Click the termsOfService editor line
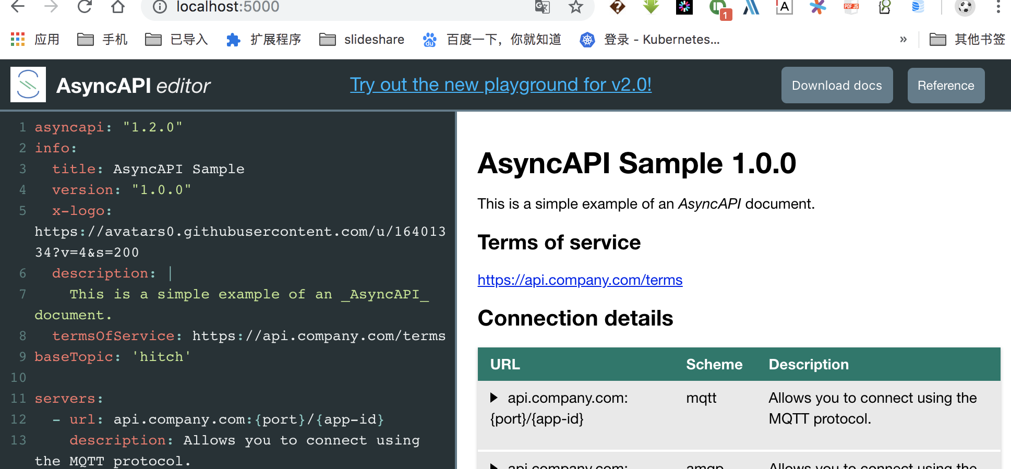1011x469 pixels. coord(249,336)
